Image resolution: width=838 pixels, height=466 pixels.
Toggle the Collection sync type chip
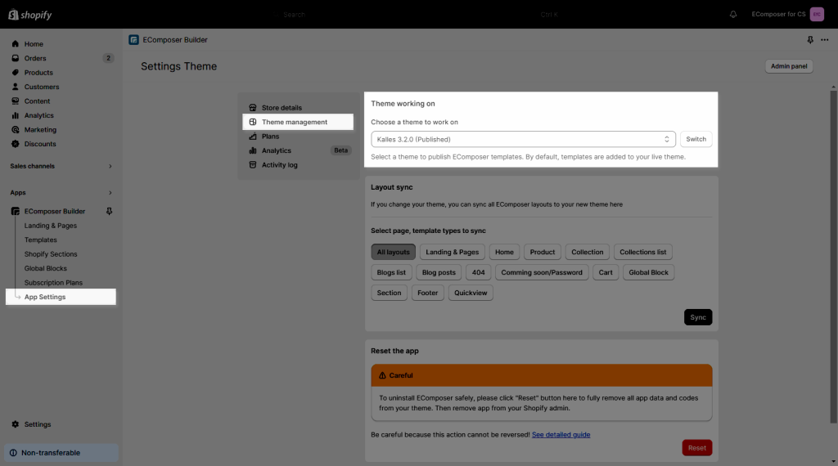click(587, 252)
